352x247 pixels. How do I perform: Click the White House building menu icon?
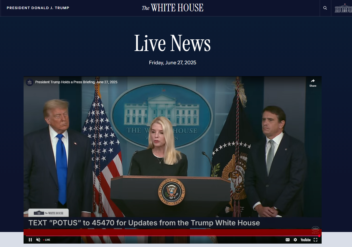pyautogui.click(x=343, y=8)
